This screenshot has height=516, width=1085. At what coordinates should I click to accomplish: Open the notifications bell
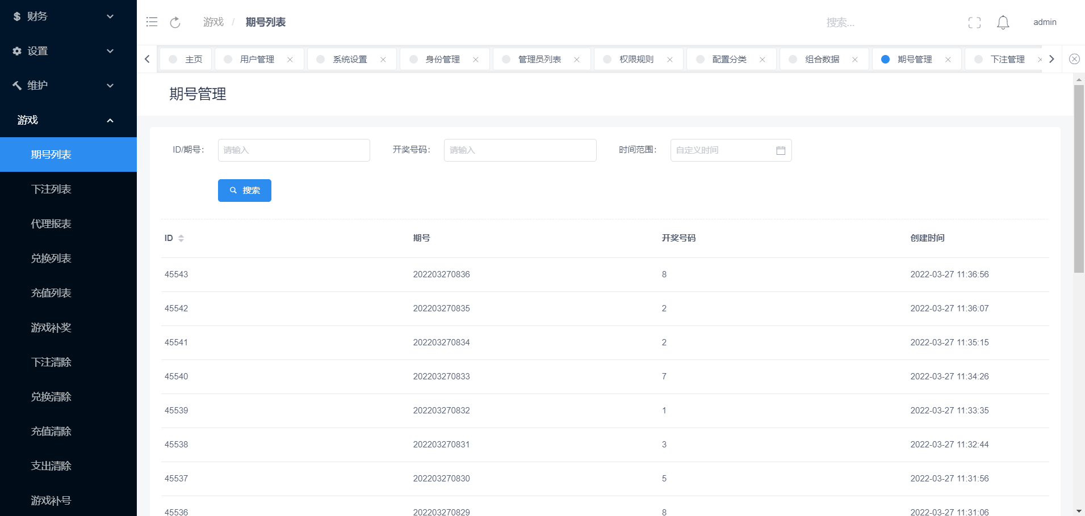pyautogui.click(x=1003, y=22)
